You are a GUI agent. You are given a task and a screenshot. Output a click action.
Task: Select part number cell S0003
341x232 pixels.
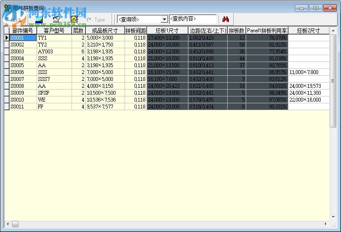tap(23, 52)
